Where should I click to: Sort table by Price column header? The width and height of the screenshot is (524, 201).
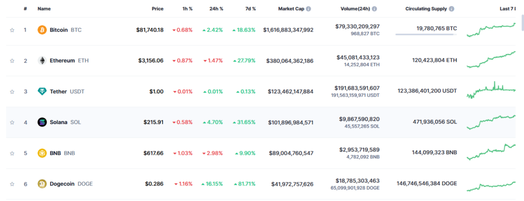[x=158, y=9]
